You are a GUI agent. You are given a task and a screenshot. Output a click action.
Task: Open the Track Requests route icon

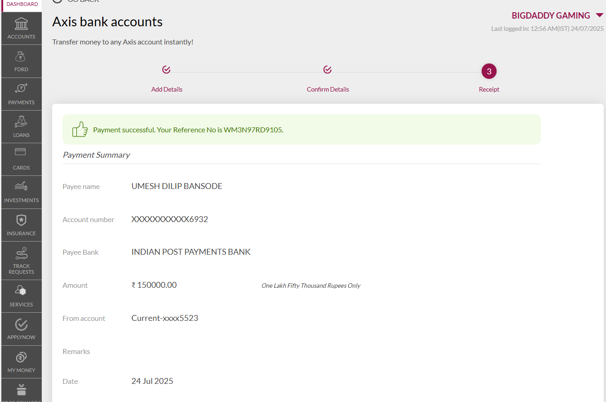coord(21,253)
